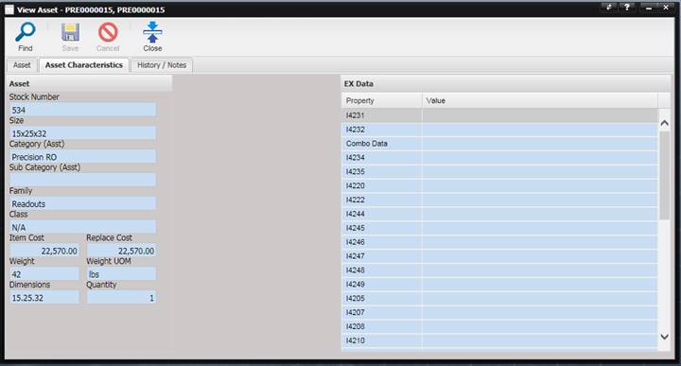681x366 pixels.
Task: Click the Save floppy disk icon
Action: click(70, 32)
